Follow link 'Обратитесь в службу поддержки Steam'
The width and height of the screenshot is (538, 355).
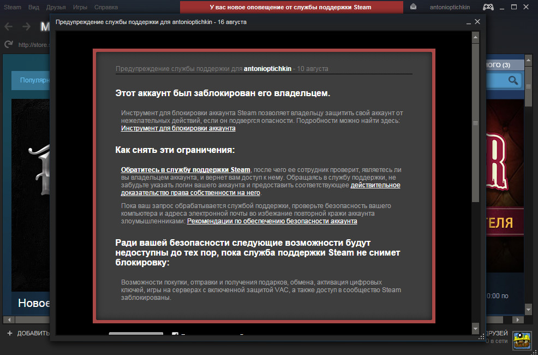tap(186, 170)
